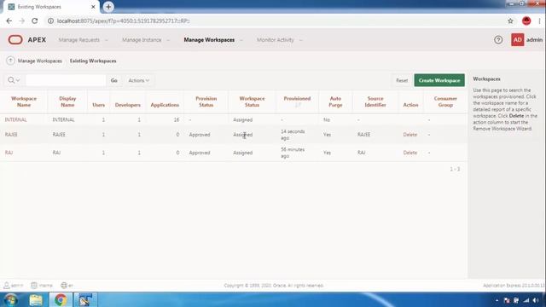Bookmark this page with star icon
Screen dimensions: 546x307
click(510, 20)
